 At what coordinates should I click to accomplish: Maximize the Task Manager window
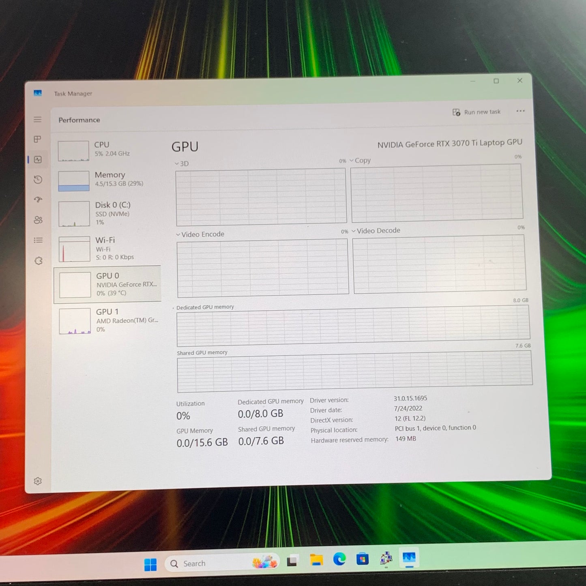496,81
